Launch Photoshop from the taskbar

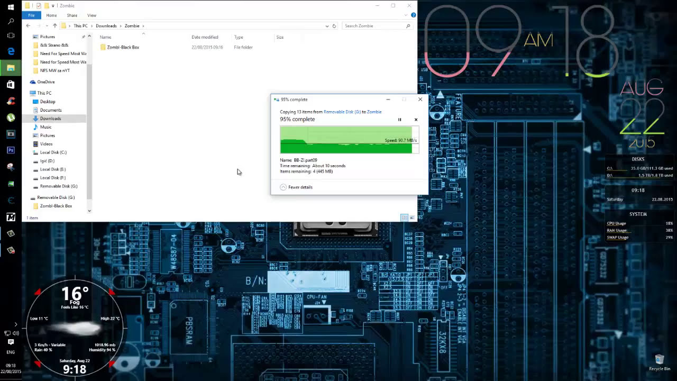pos(11,150)
